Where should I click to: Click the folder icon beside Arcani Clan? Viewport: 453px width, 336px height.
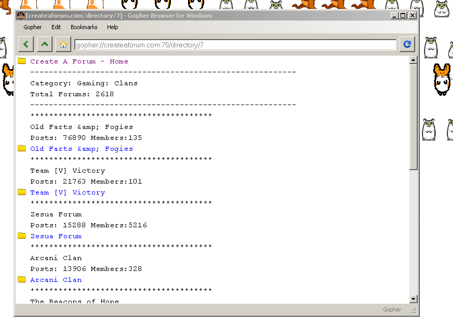point(21,279)
